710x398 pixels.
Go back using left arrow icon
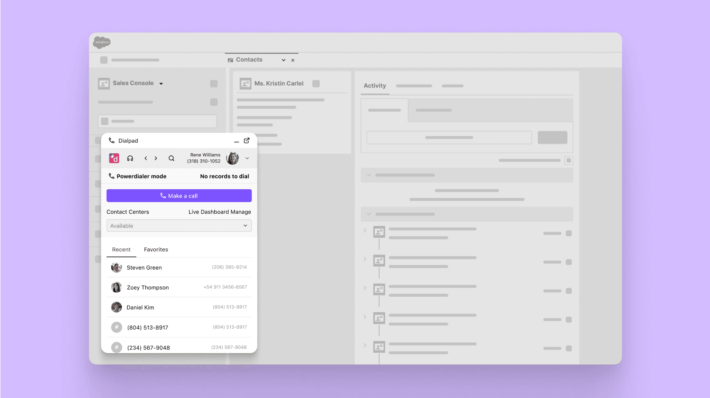coord(146,158)
